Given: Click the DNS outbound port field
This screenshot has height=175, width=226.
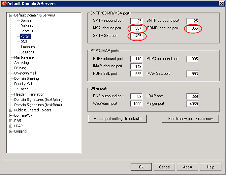Looking at the screenshot, I should 136,96.
